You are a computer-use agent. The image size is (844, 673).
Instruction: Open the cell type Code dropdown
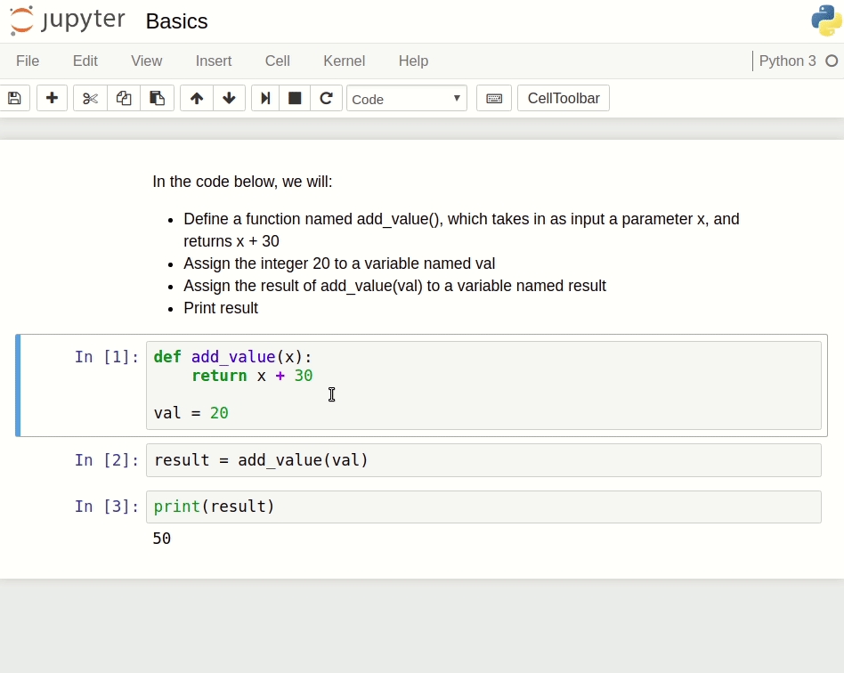pos(407,98)
